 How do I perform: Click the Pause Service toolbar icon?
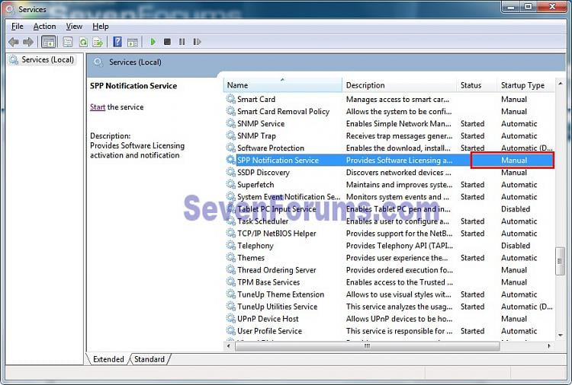(x=182, y=42)
